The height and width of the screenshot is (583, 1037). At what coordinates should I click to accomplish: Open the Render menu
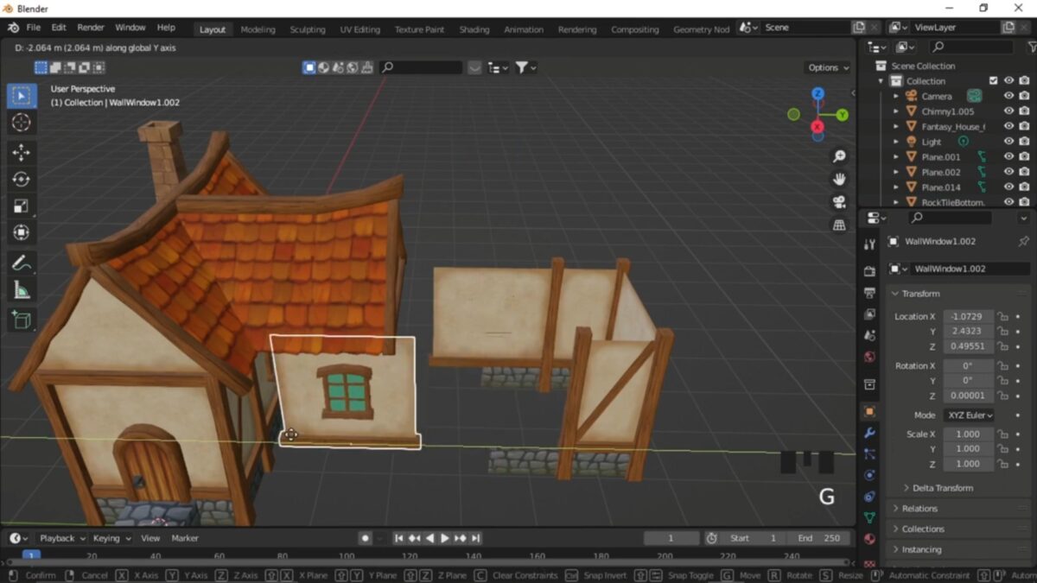[x=90, y=27]
